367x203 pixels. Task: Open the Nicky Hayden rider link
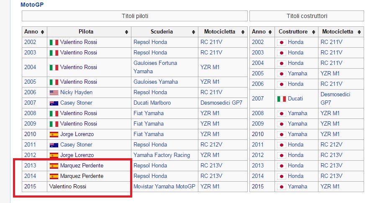[76, 92]
